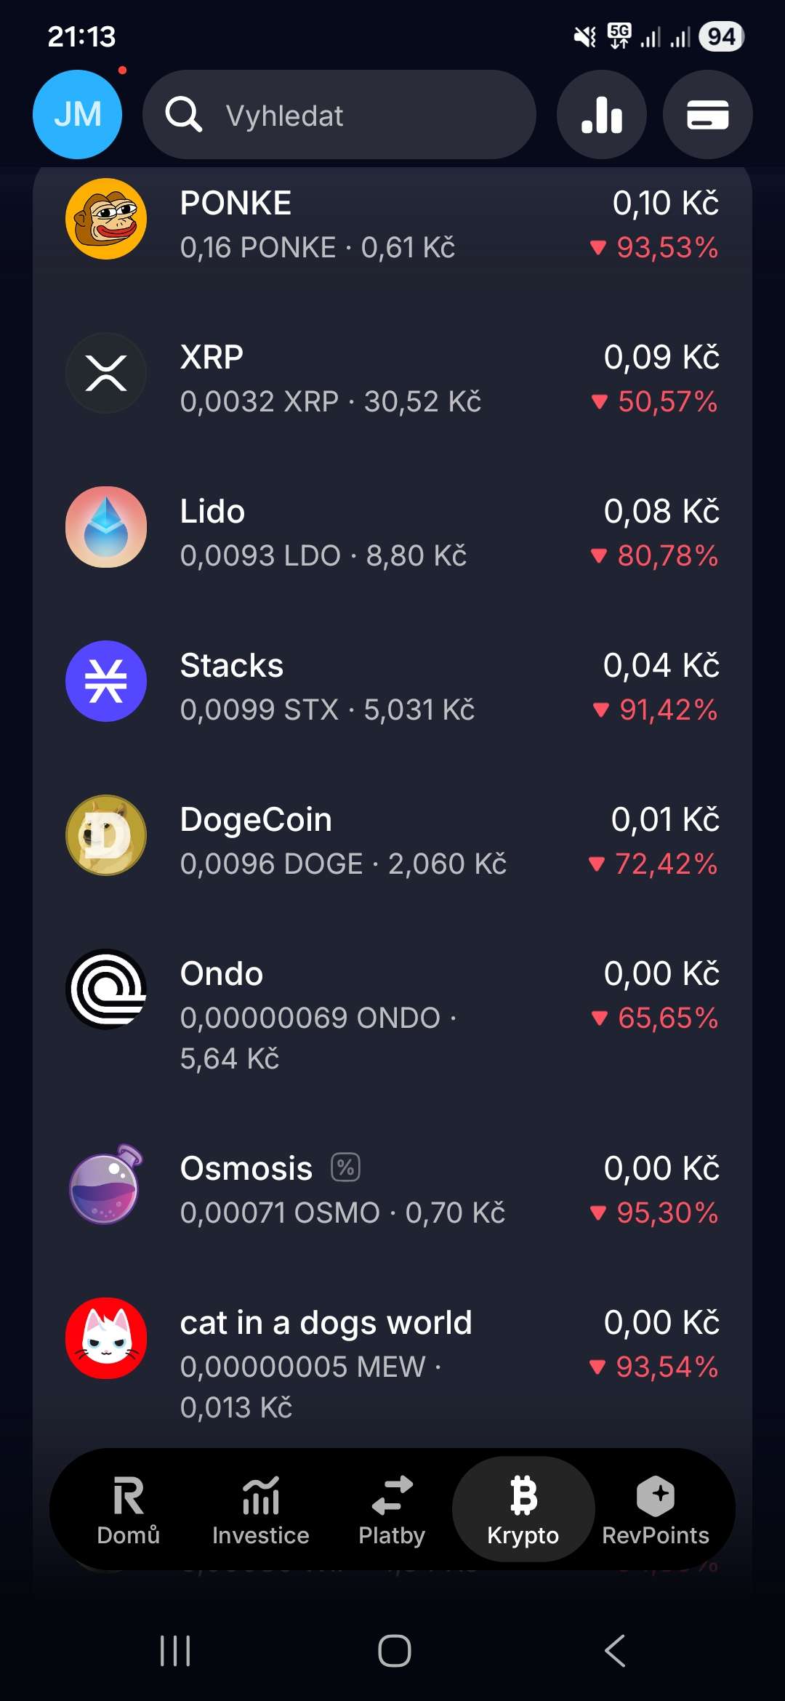The image size is (785, 1701).
Task: Switch to the Domů tab
Action: pos(129,1509)
